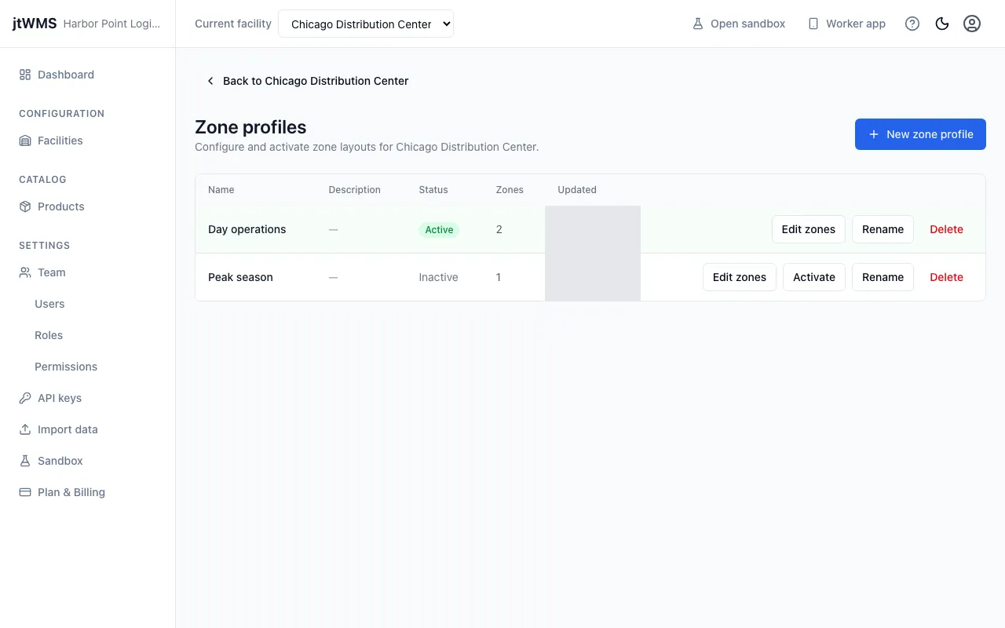Click the Facilities building icon
This screenshot has height=628, width=1005.
click(x=25, y=141)
